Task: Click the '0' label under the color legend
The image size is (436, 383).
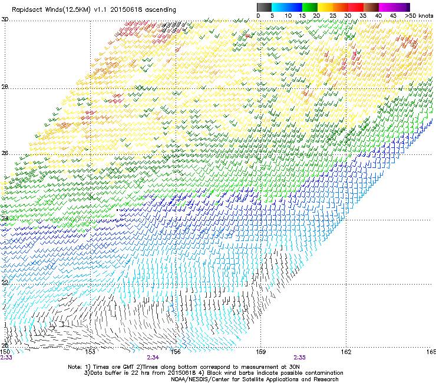Action: pyautogui.click(x=258, y=16)
